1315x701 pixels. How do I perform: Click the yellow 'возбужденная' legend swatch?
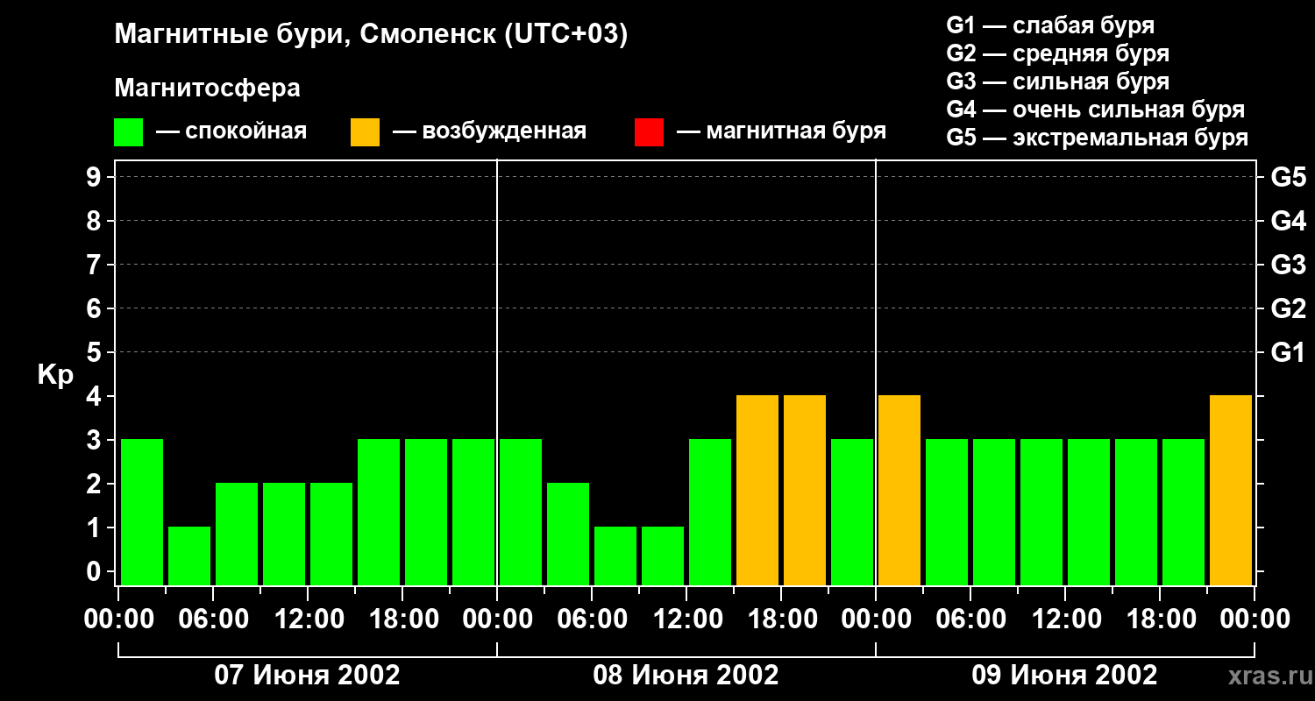click(366, 132)
